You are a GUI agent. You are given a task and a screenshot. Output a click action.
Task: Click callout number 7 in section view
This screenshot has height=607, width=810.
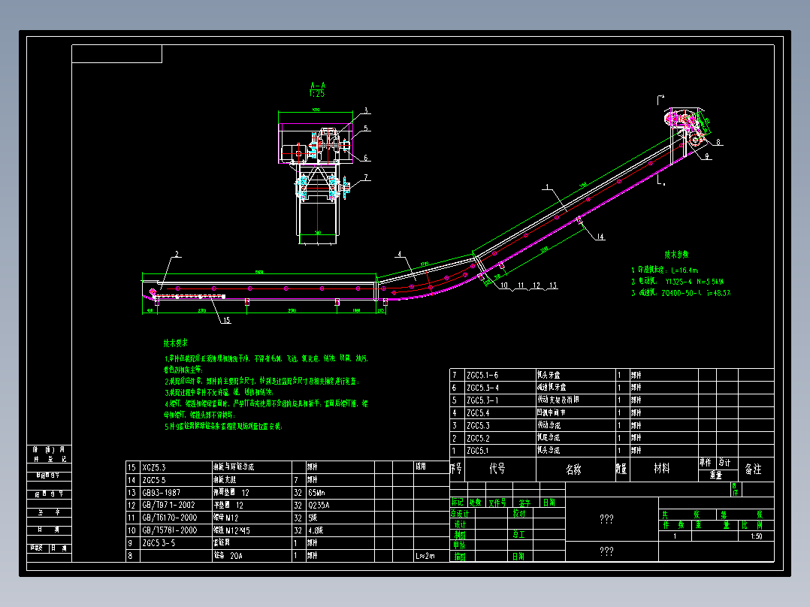pyautogui.click(x=366, y=177)
